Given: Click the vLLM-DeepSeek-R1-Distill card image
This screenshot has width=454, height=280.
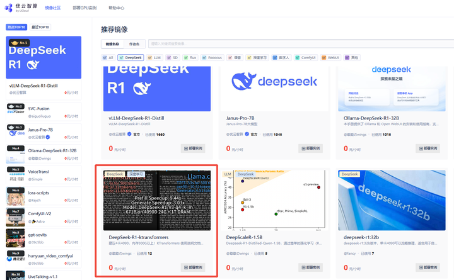Looking at the screenshot, I should pos(157,89).
